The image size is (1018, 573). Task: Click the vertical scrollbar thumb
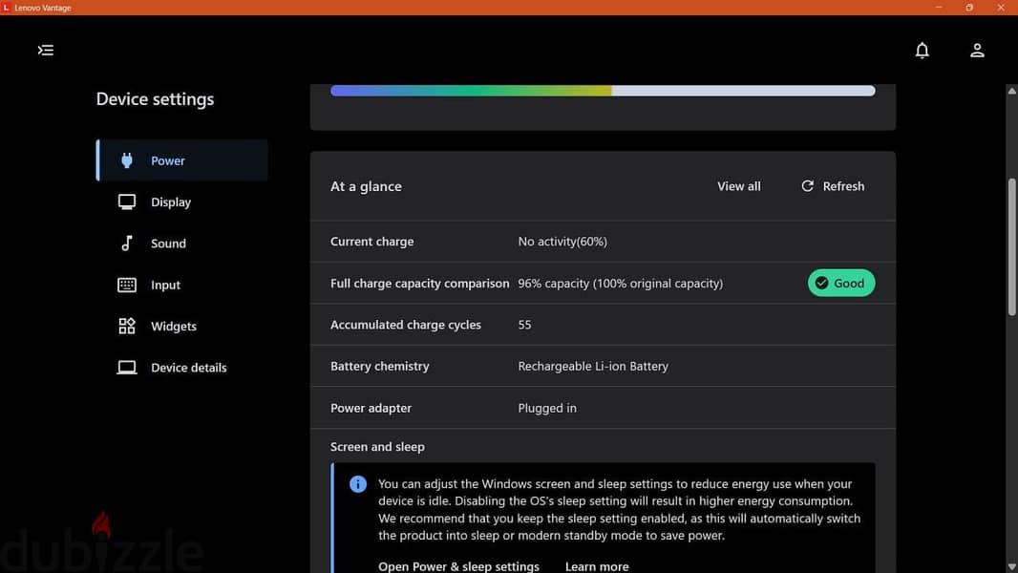1011,246
